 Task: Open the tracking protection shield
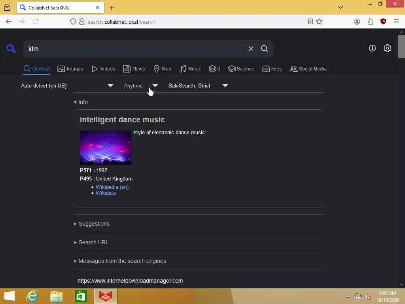(x=73, y=22)
